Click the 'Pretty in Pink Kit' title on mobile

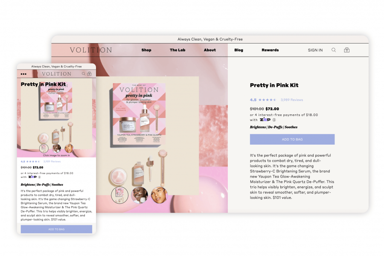[44, 84]
